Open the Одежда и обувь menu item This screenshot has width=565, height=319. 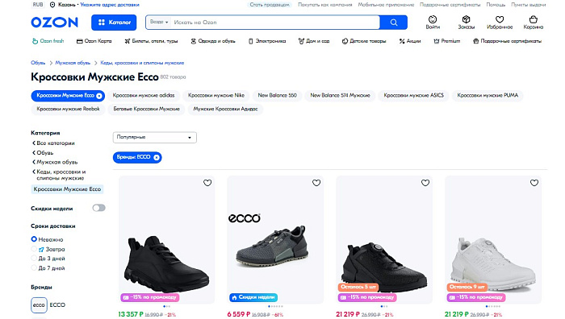[x=212, y=41]
